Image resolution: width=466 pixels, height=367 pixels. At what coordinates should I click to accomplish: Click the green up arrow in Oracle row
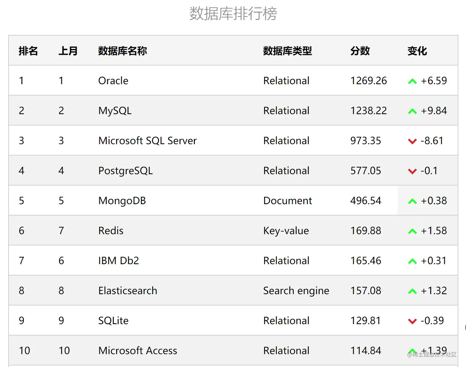tap(412, 81)
